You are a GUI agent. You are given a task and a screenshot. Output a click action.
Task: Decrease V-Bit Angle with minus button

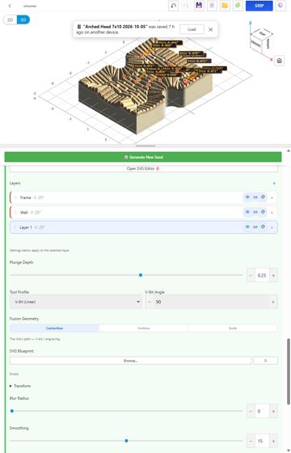(150, 302)
